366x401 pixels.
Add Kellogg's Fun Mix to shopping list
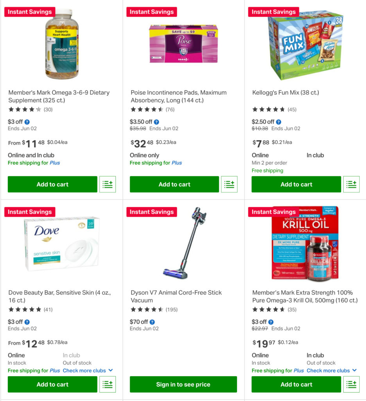tap(351, 184)
